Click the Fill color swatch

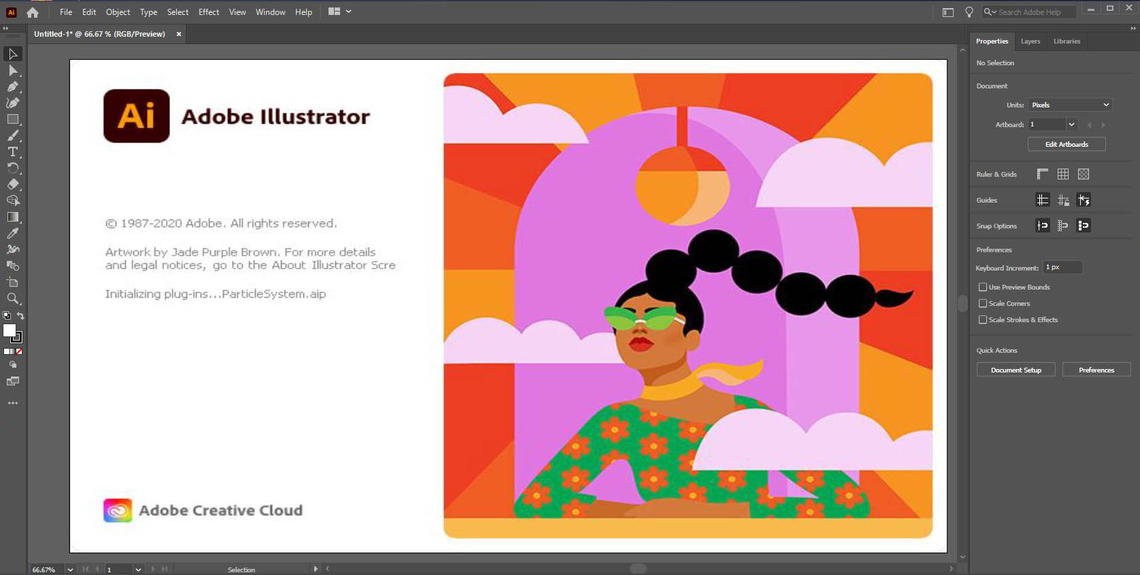coord(9,330)
